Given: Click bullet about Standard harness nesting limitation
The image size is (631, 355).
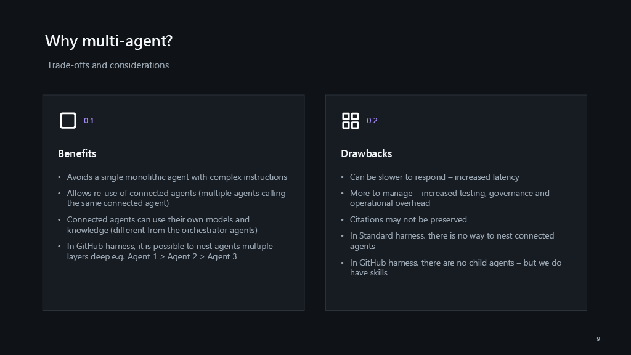Looking at the screenshot, I should 452,241.
